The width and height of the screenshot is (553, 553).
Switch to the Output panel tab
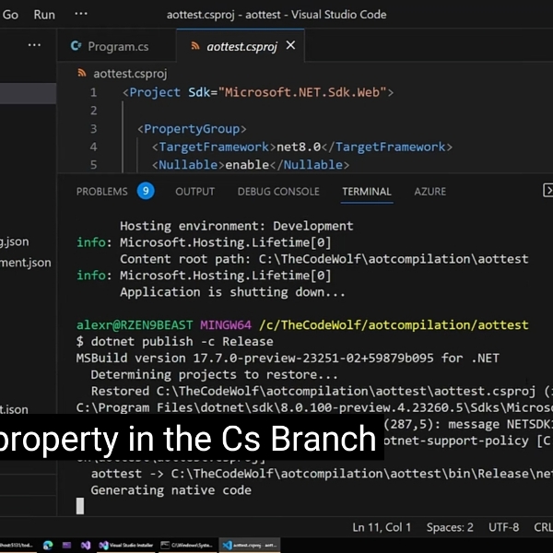pos(194,192)
